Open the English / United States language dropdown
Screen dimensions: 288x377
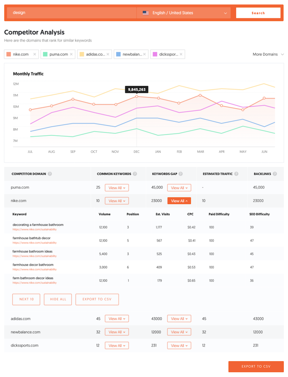tap(183, 13)
